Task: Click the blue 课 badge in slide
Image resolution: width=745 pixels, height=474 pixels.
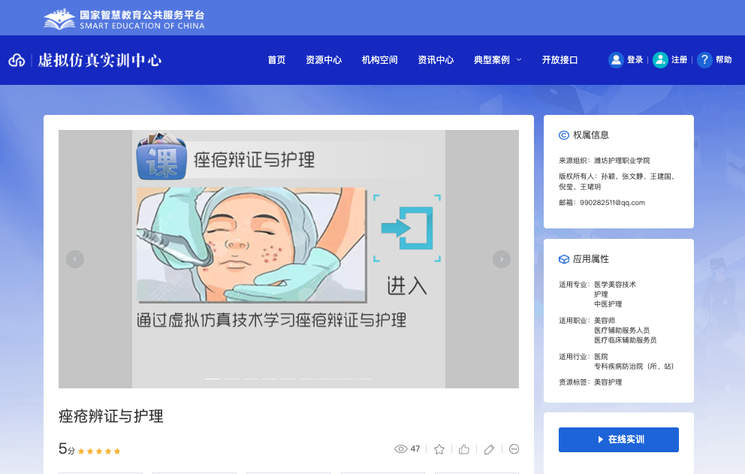Action: [x=161, y=157]
